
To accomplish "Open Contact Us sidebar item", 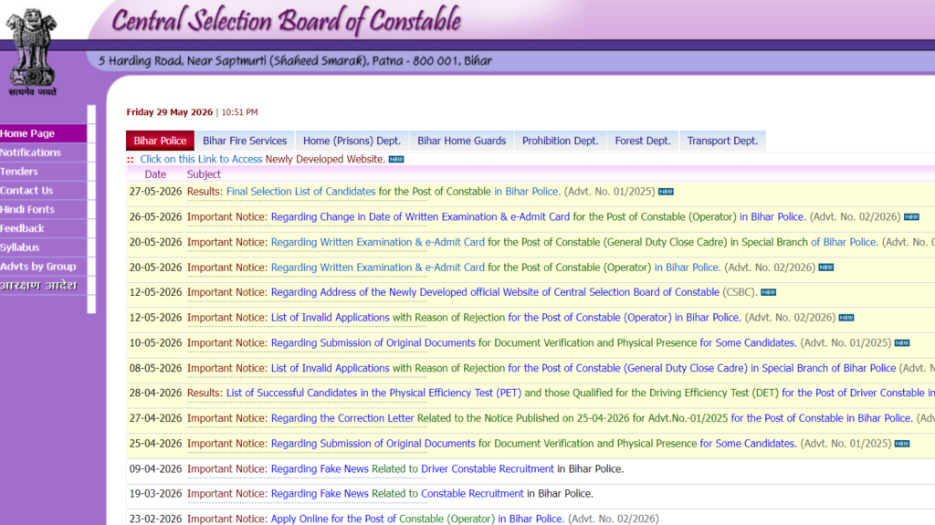I will [x=44, y=191].
